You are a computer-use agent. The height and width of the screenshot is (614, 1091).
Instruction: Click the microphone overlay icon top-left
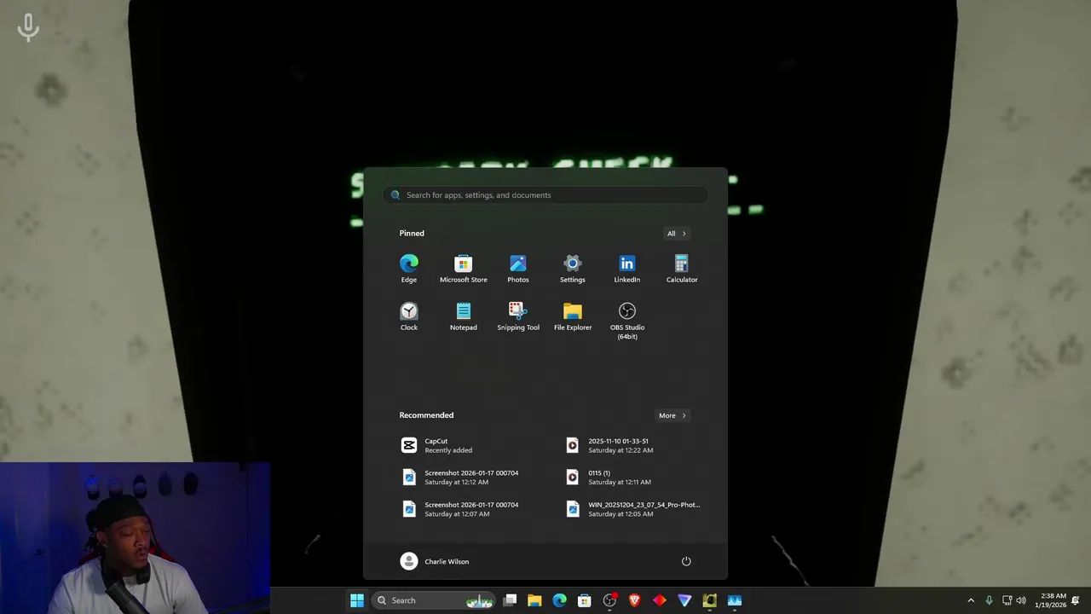(28, 26)
